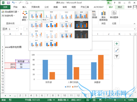Select the dark-background chart style in row two
137x102 pixels.
click(x=81, y=25)
